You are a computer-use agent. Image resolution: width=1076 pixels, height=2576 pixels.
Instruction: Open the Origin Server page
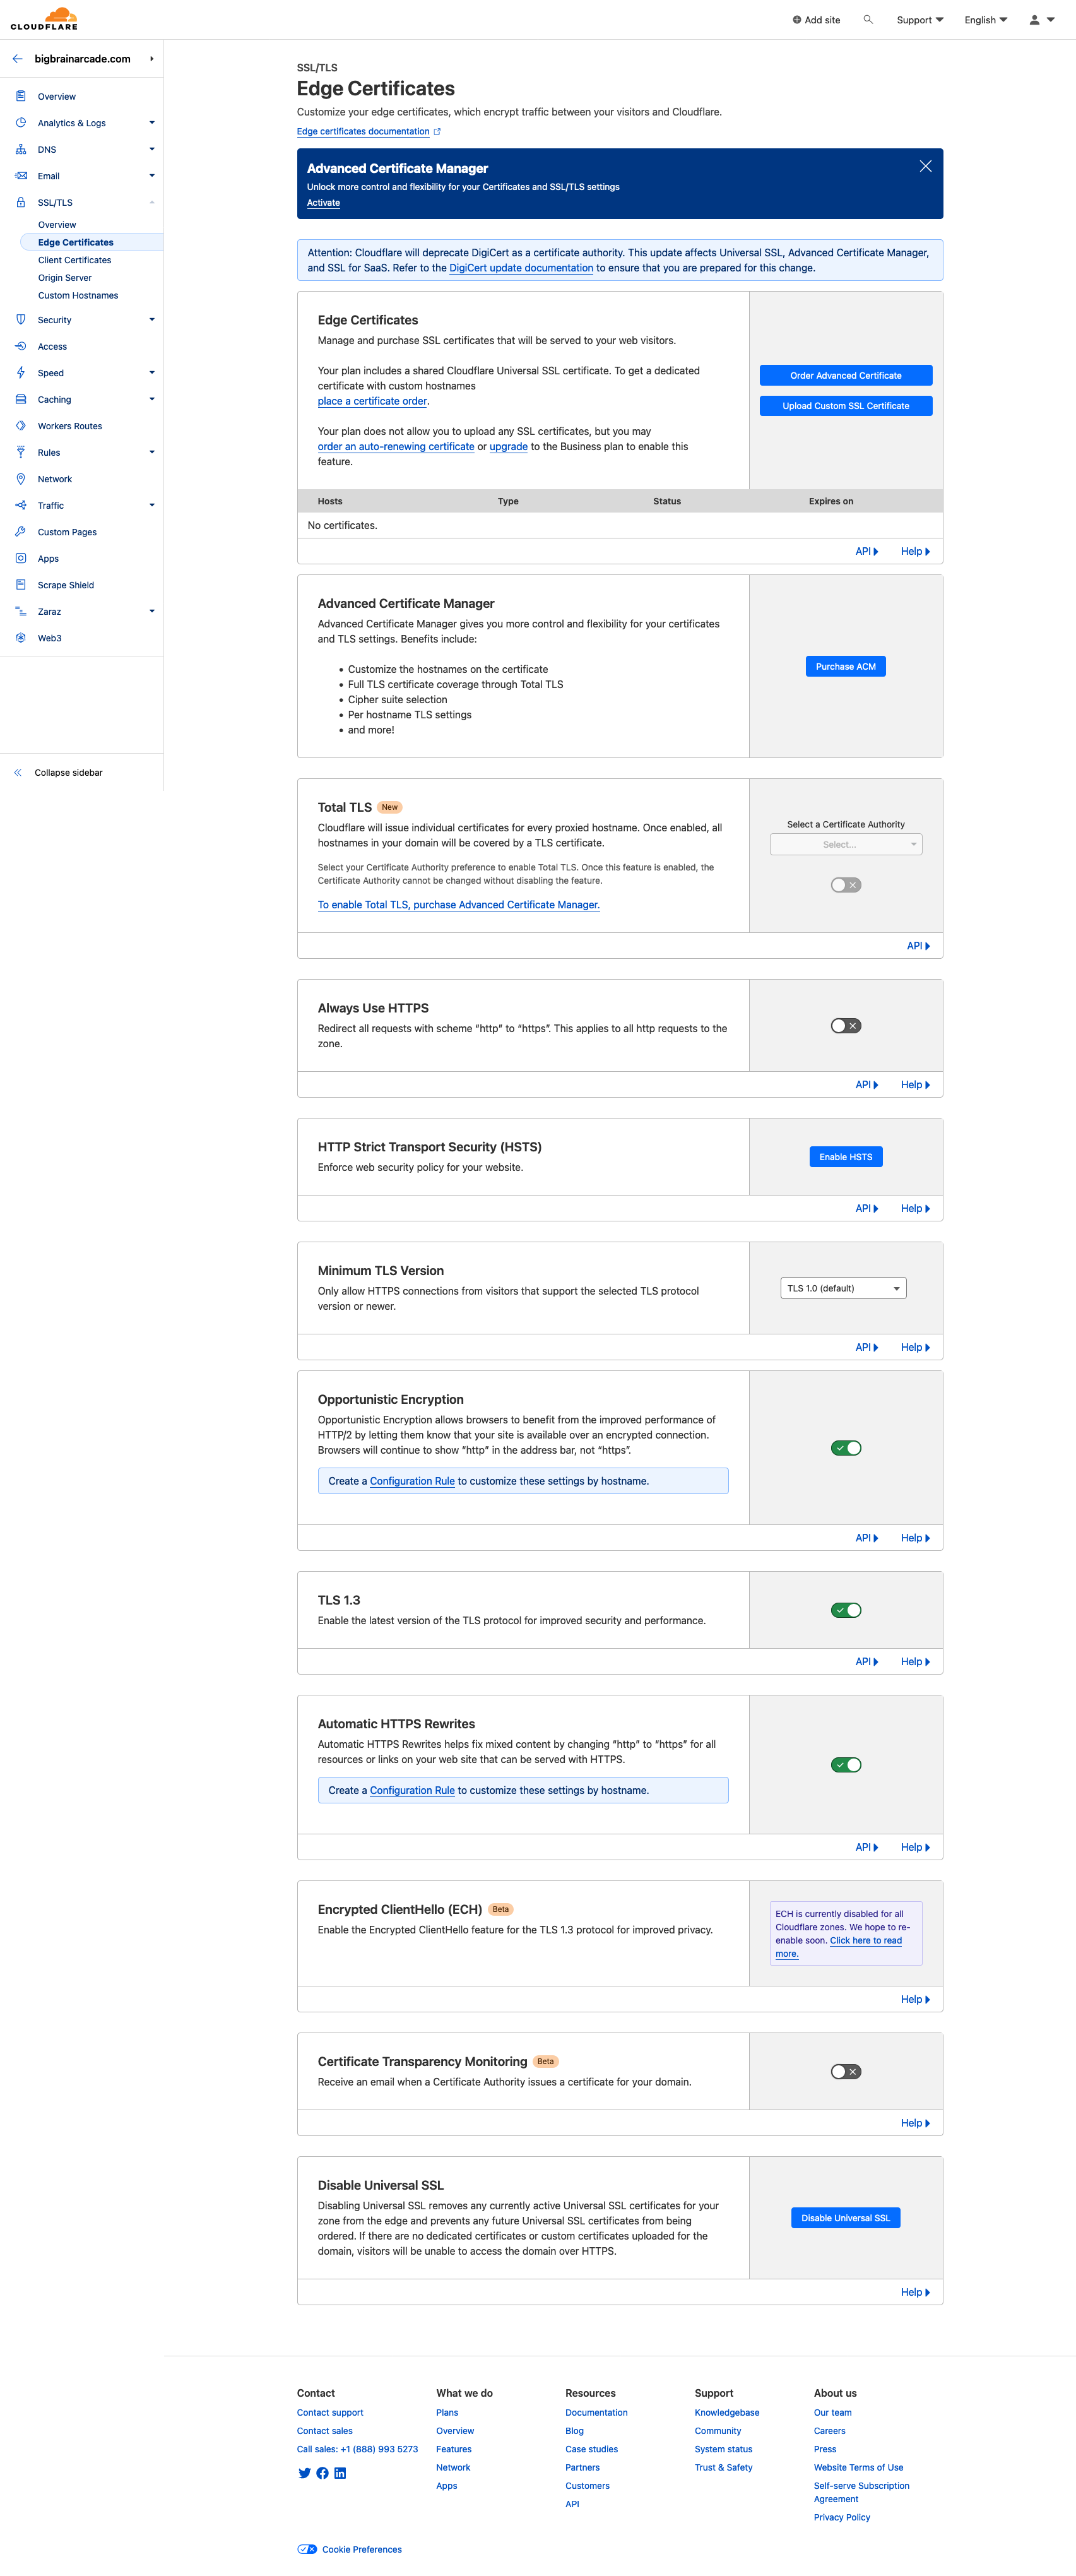(65, 277)
